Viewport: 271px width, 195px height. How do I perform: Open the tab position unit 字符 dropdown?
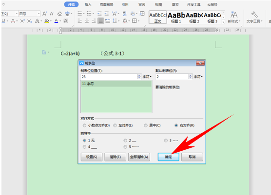(x=147, y=77)
